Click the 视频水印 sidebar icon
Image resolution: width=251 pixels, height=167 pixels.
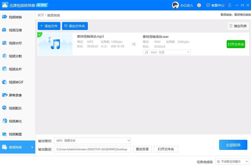[x=5, y=43]
